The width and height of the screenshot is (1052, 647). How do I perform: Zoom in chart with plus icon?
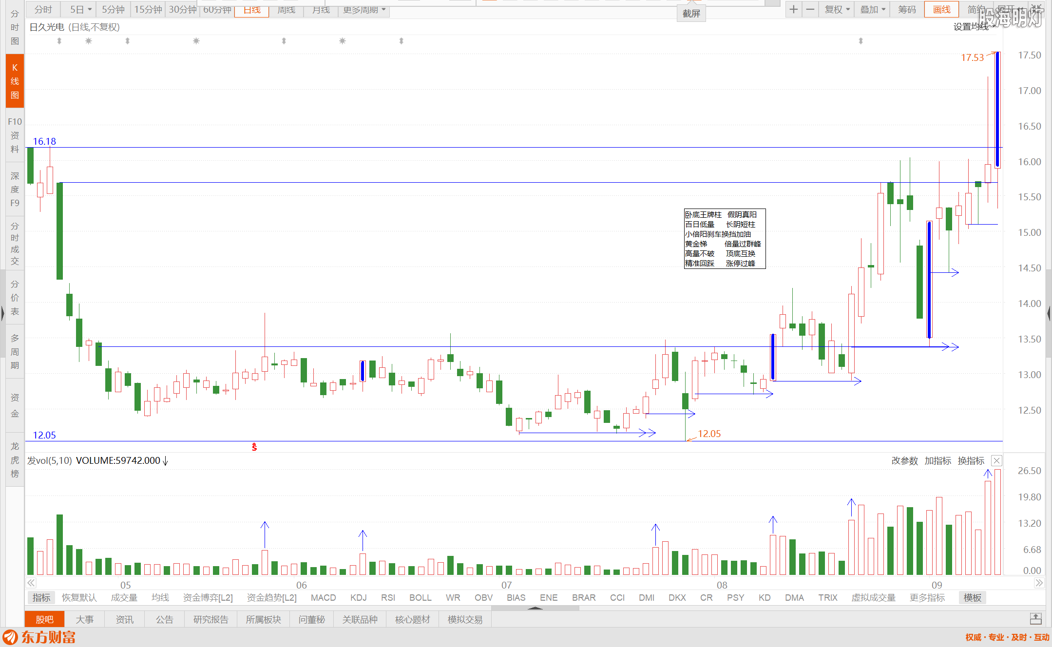[x=794, y=9]
